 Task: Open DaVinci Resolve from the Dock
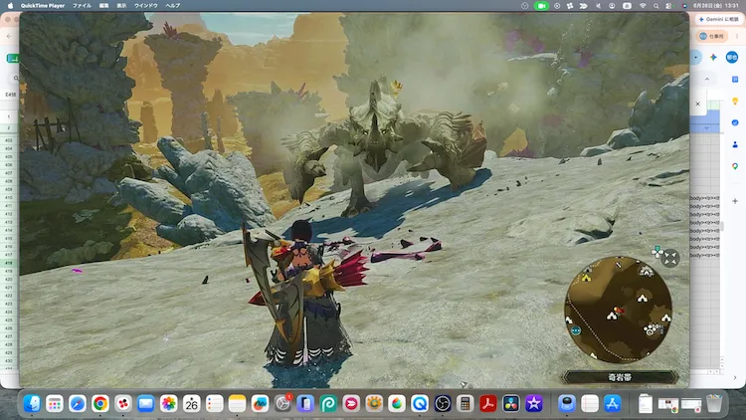coord(511,404)
